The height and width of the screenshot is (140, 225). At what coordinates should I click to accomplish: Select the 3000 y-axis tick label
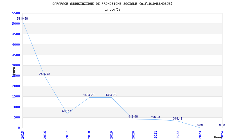click(16, 65)
